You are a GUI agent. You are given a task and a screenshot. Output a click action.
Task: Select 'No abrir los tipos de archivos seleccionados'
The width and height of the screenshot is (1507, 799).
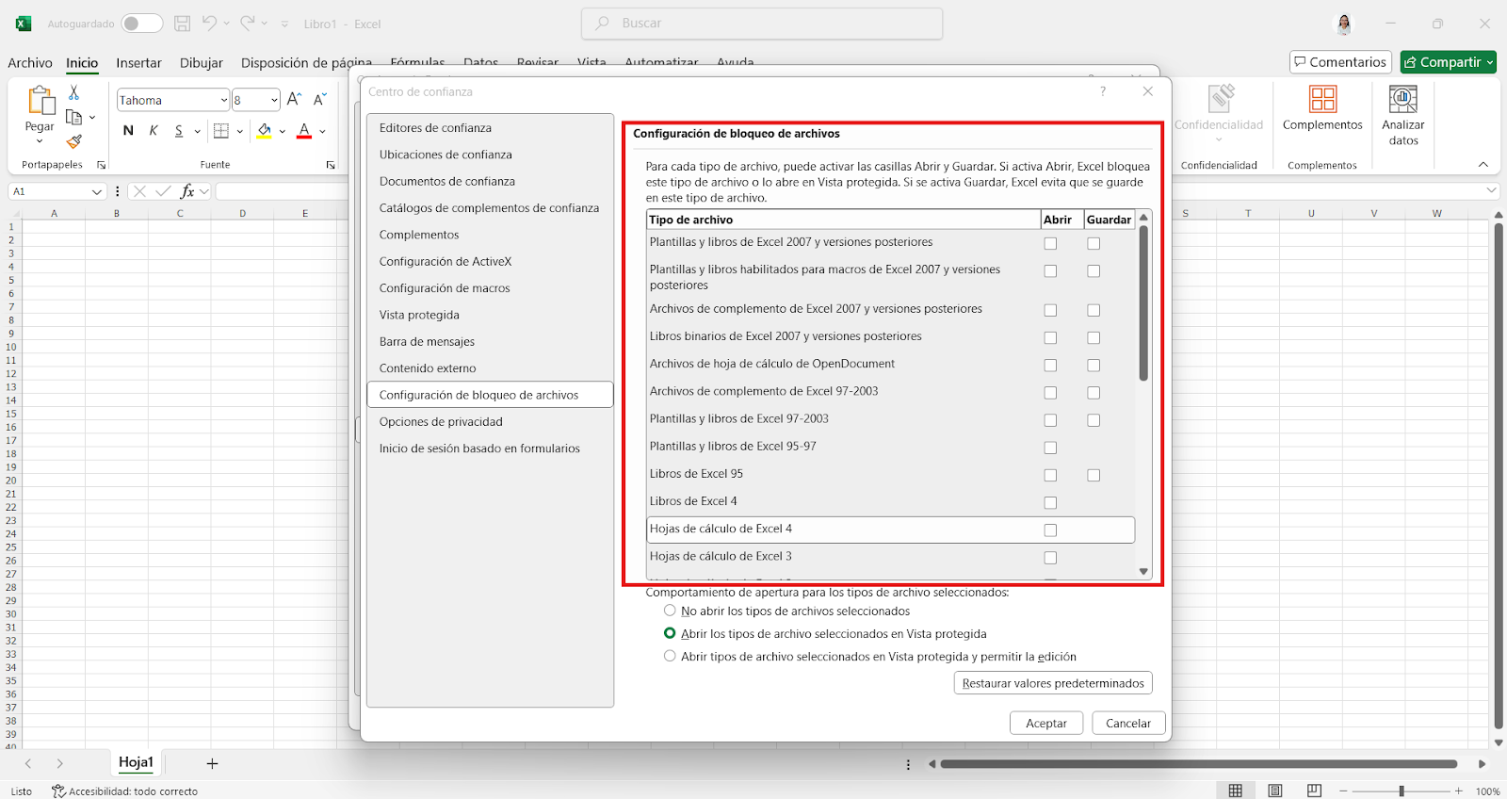670,611
